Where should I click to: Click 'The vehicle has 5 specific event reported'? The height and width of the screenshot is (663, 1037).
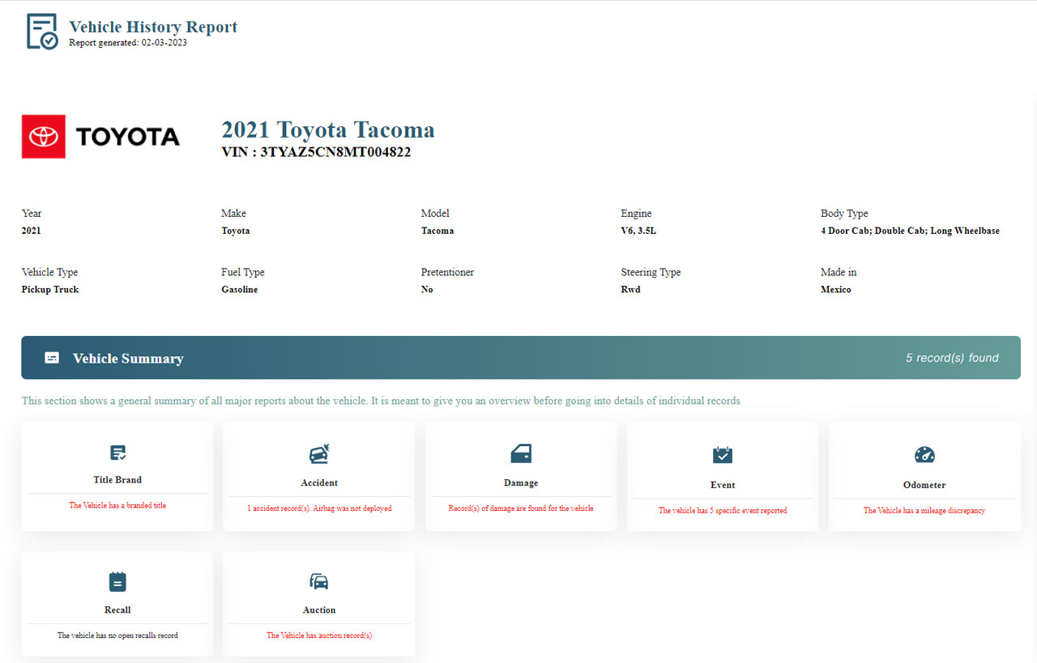[723, 511]
